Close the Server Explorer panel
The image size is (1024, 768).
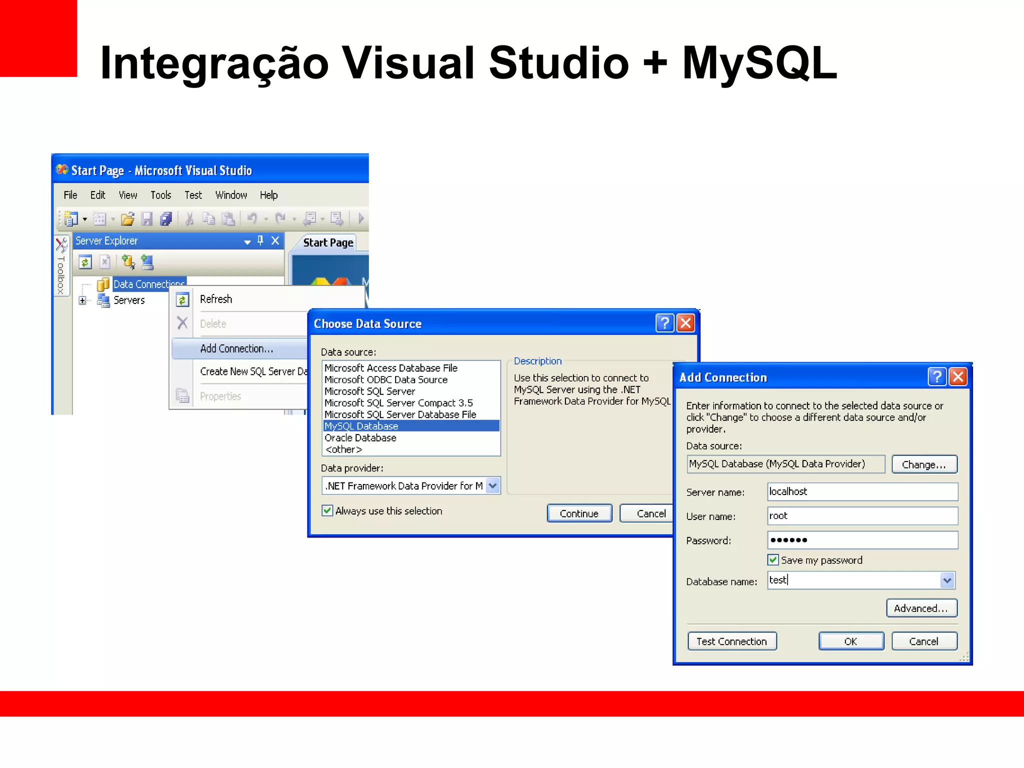pos(275,240)
